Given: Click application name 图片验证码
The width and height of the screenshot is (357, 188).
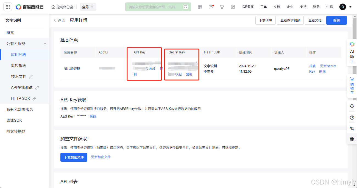Looking at the screenshot, I should tap(72, 69).
